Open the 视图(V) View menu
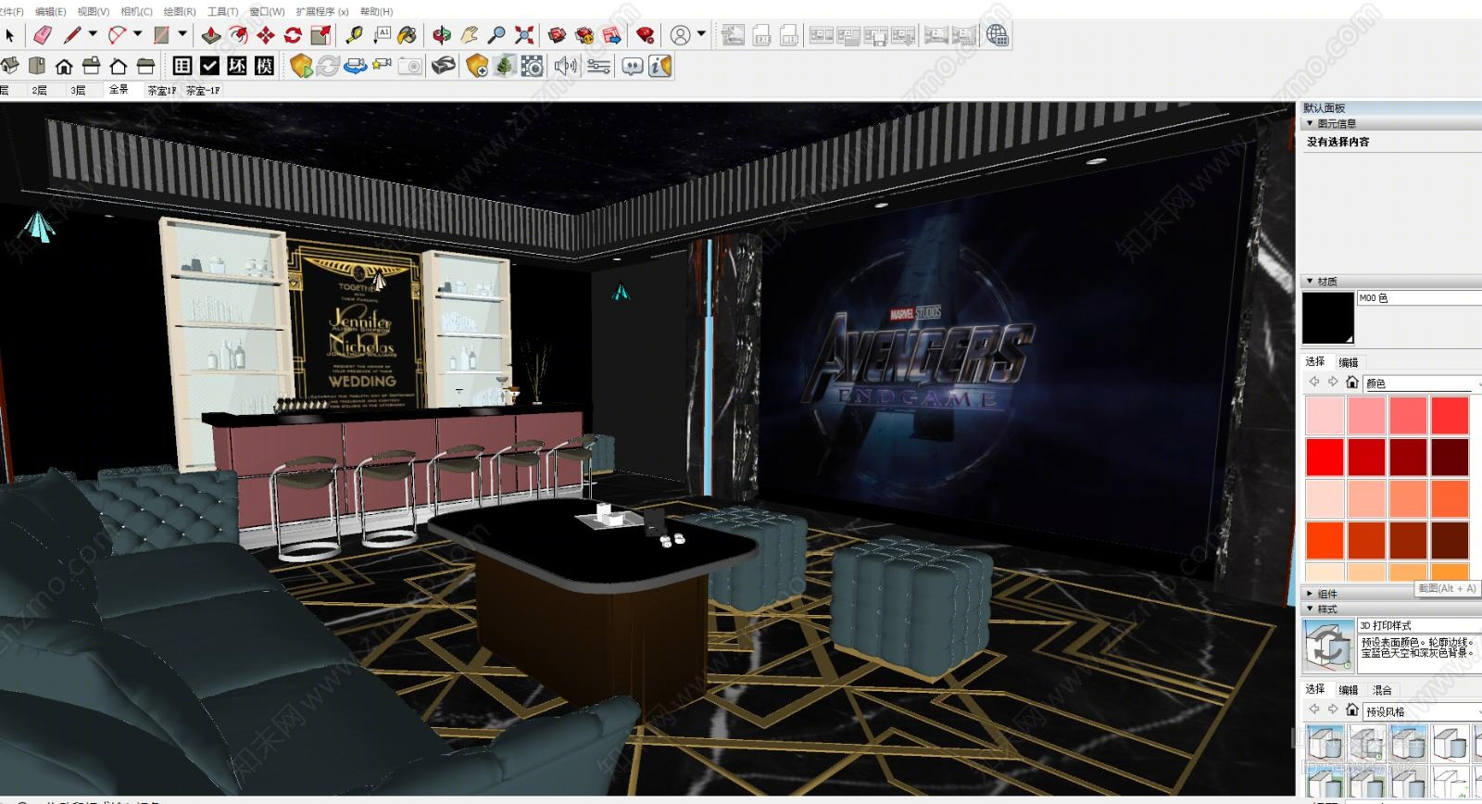This screenshot has width=1482, height=804. point(93,11)
